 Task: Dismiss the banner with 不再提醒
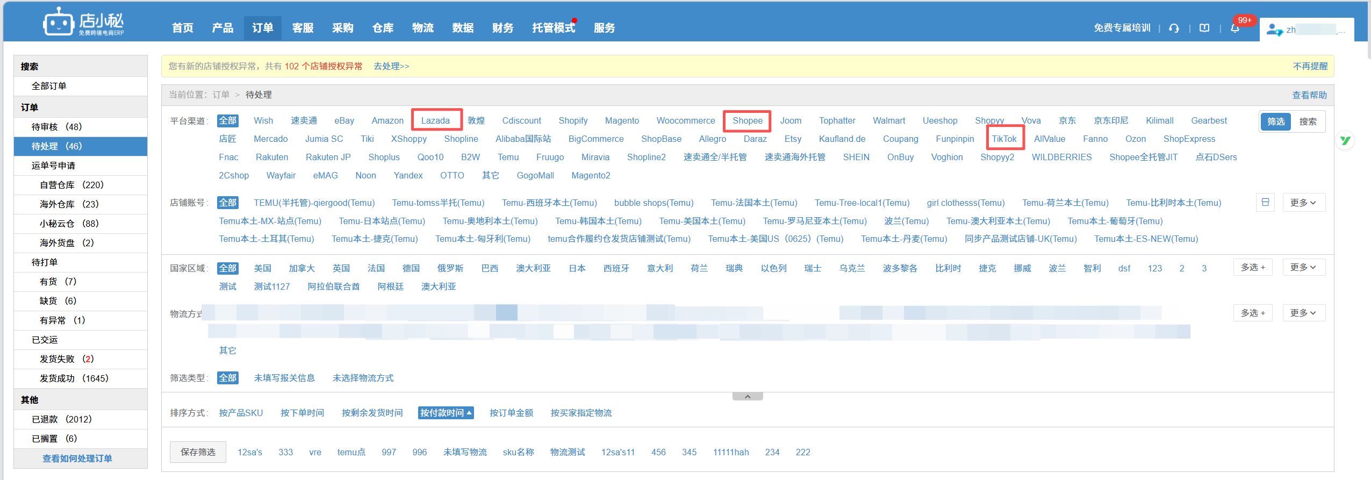[x=1310, y=66]
